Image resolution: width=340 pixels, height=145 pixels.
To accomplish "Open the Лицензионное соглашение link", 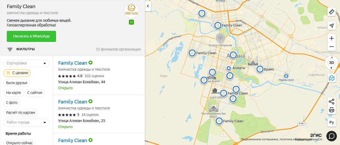I will 259,140.
